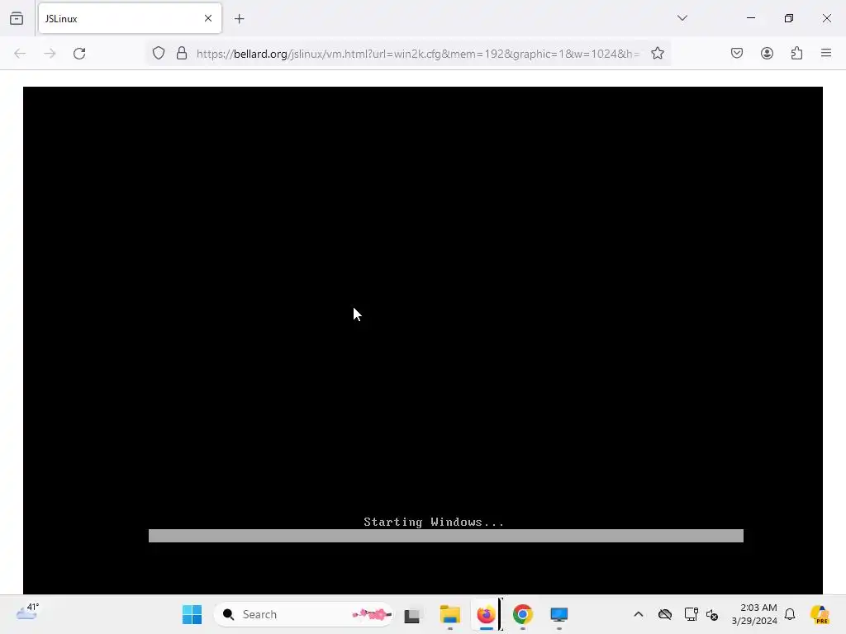Select the JSLinux tab
The height and width of the screenshot is (634, 846).
(130, 18)
